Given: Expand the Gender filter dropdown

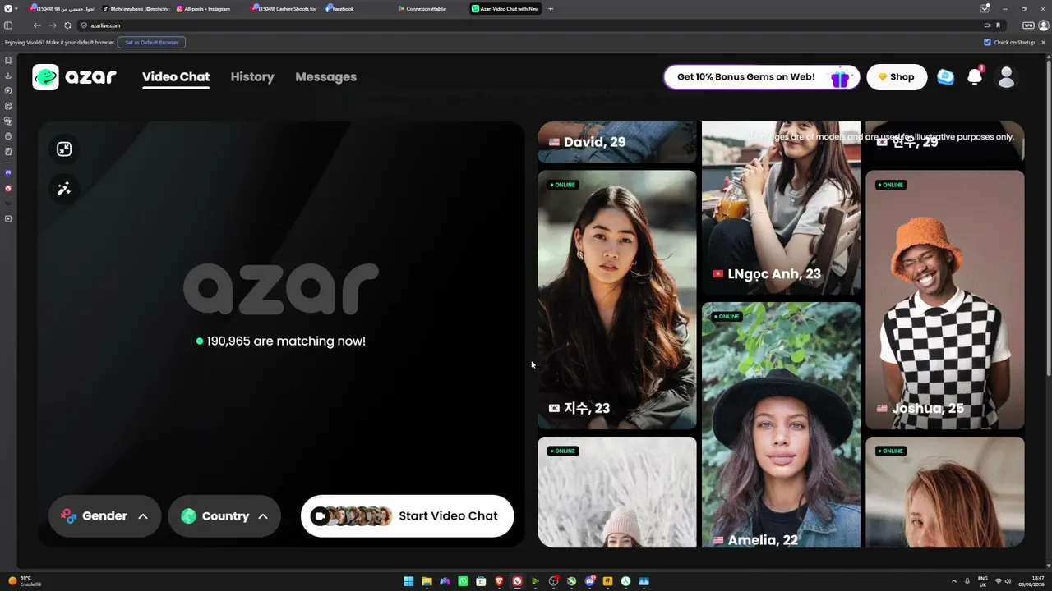Looking at the screenshot, I should tap(104, 516).
